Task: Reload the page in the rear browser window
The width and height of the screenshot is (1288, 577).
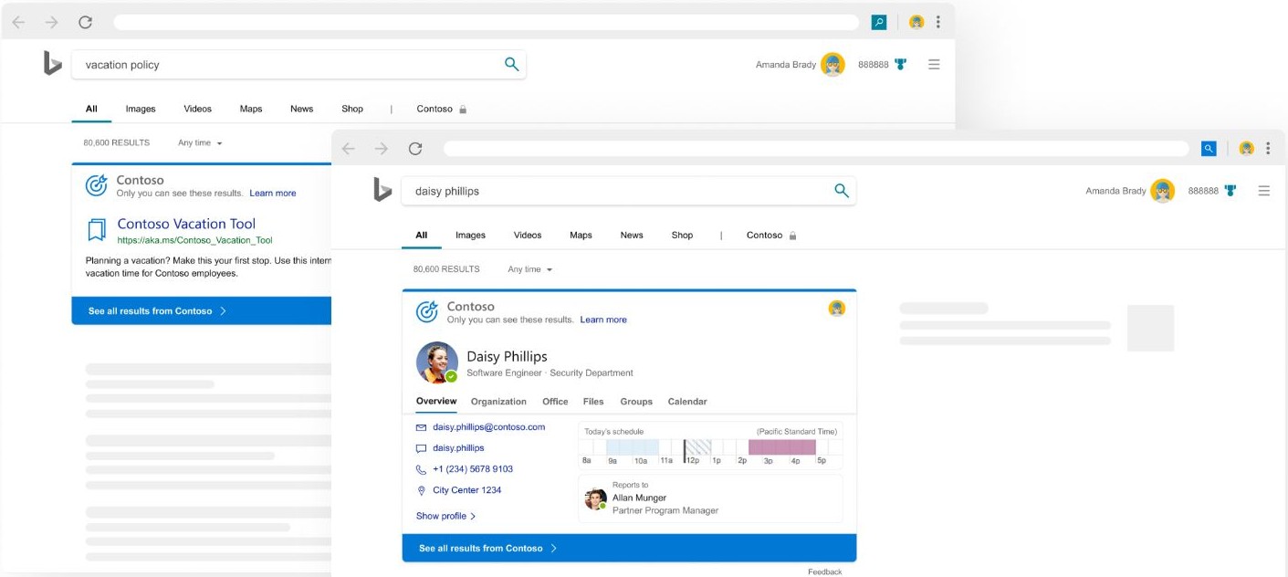Action: point(85,22)
